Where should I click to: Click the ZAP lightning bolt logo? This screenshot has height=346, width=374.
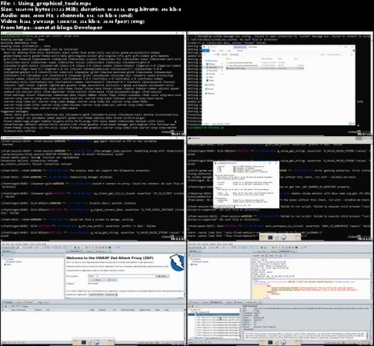[x=177, y=262]
